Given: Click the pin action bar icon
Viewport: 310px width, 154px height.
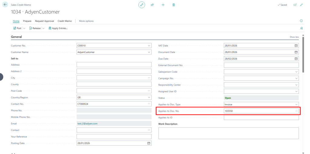Looking at the screenshot, I should [x=301, y=28].
